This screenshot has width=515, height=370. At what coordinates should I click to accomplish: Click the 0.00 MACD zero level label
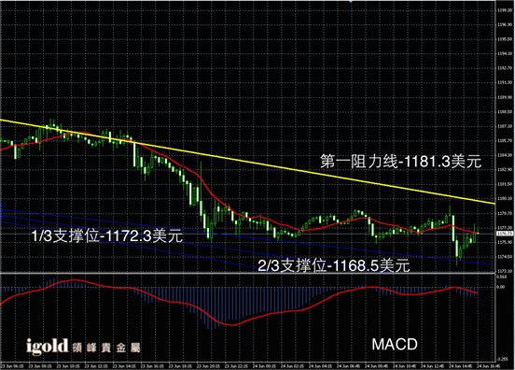point(501,287)
